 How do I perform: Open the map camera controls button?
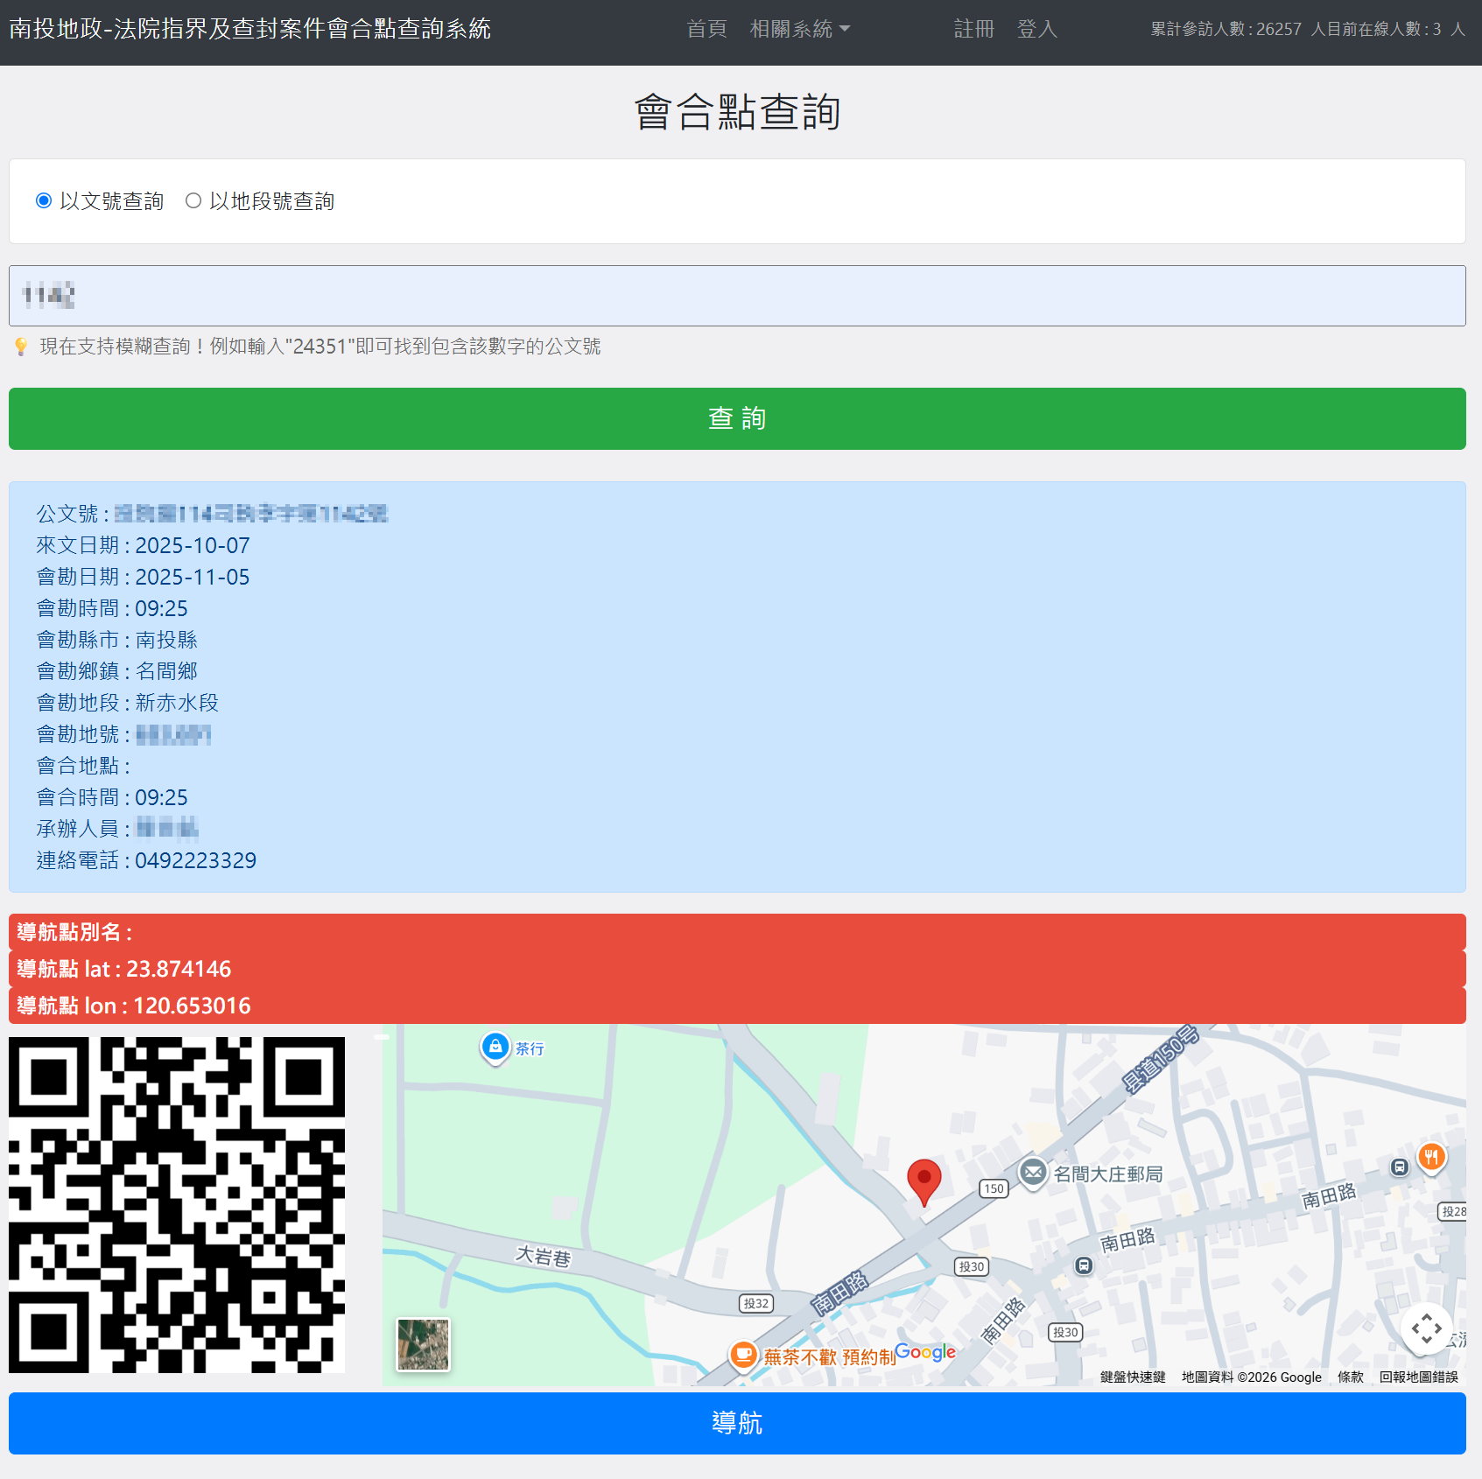point(1427,1328)
